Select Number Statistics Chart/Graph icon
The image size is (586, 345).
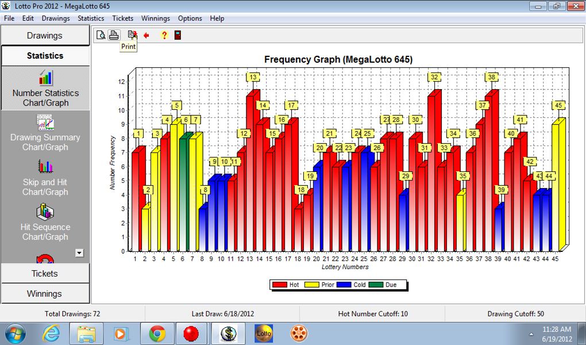click(45, 78)
